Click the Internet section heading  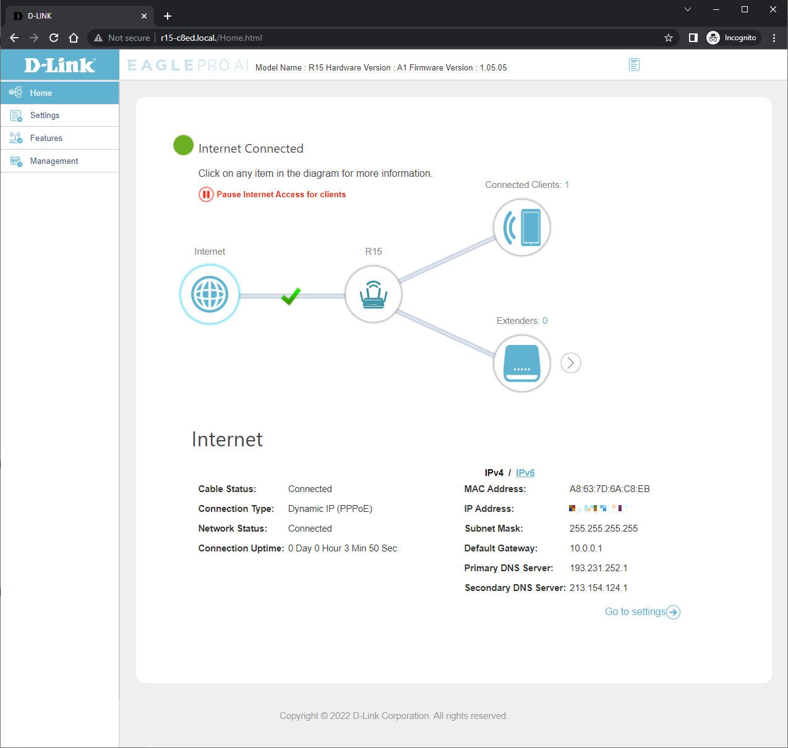click(227, 440)
